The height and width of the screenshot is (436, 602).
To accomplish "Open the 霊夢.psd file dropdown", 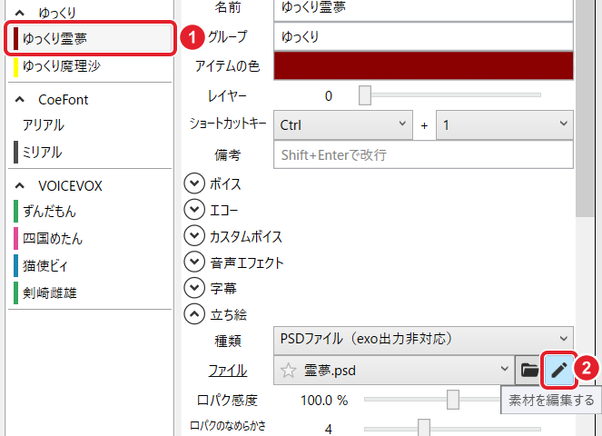I will [x=394, y=371].
